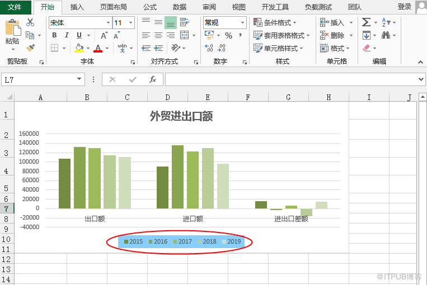Open Find & Select binoculars icon
Image resolution: width=427 pixels, height=285 pixels.
pos(386,35)
